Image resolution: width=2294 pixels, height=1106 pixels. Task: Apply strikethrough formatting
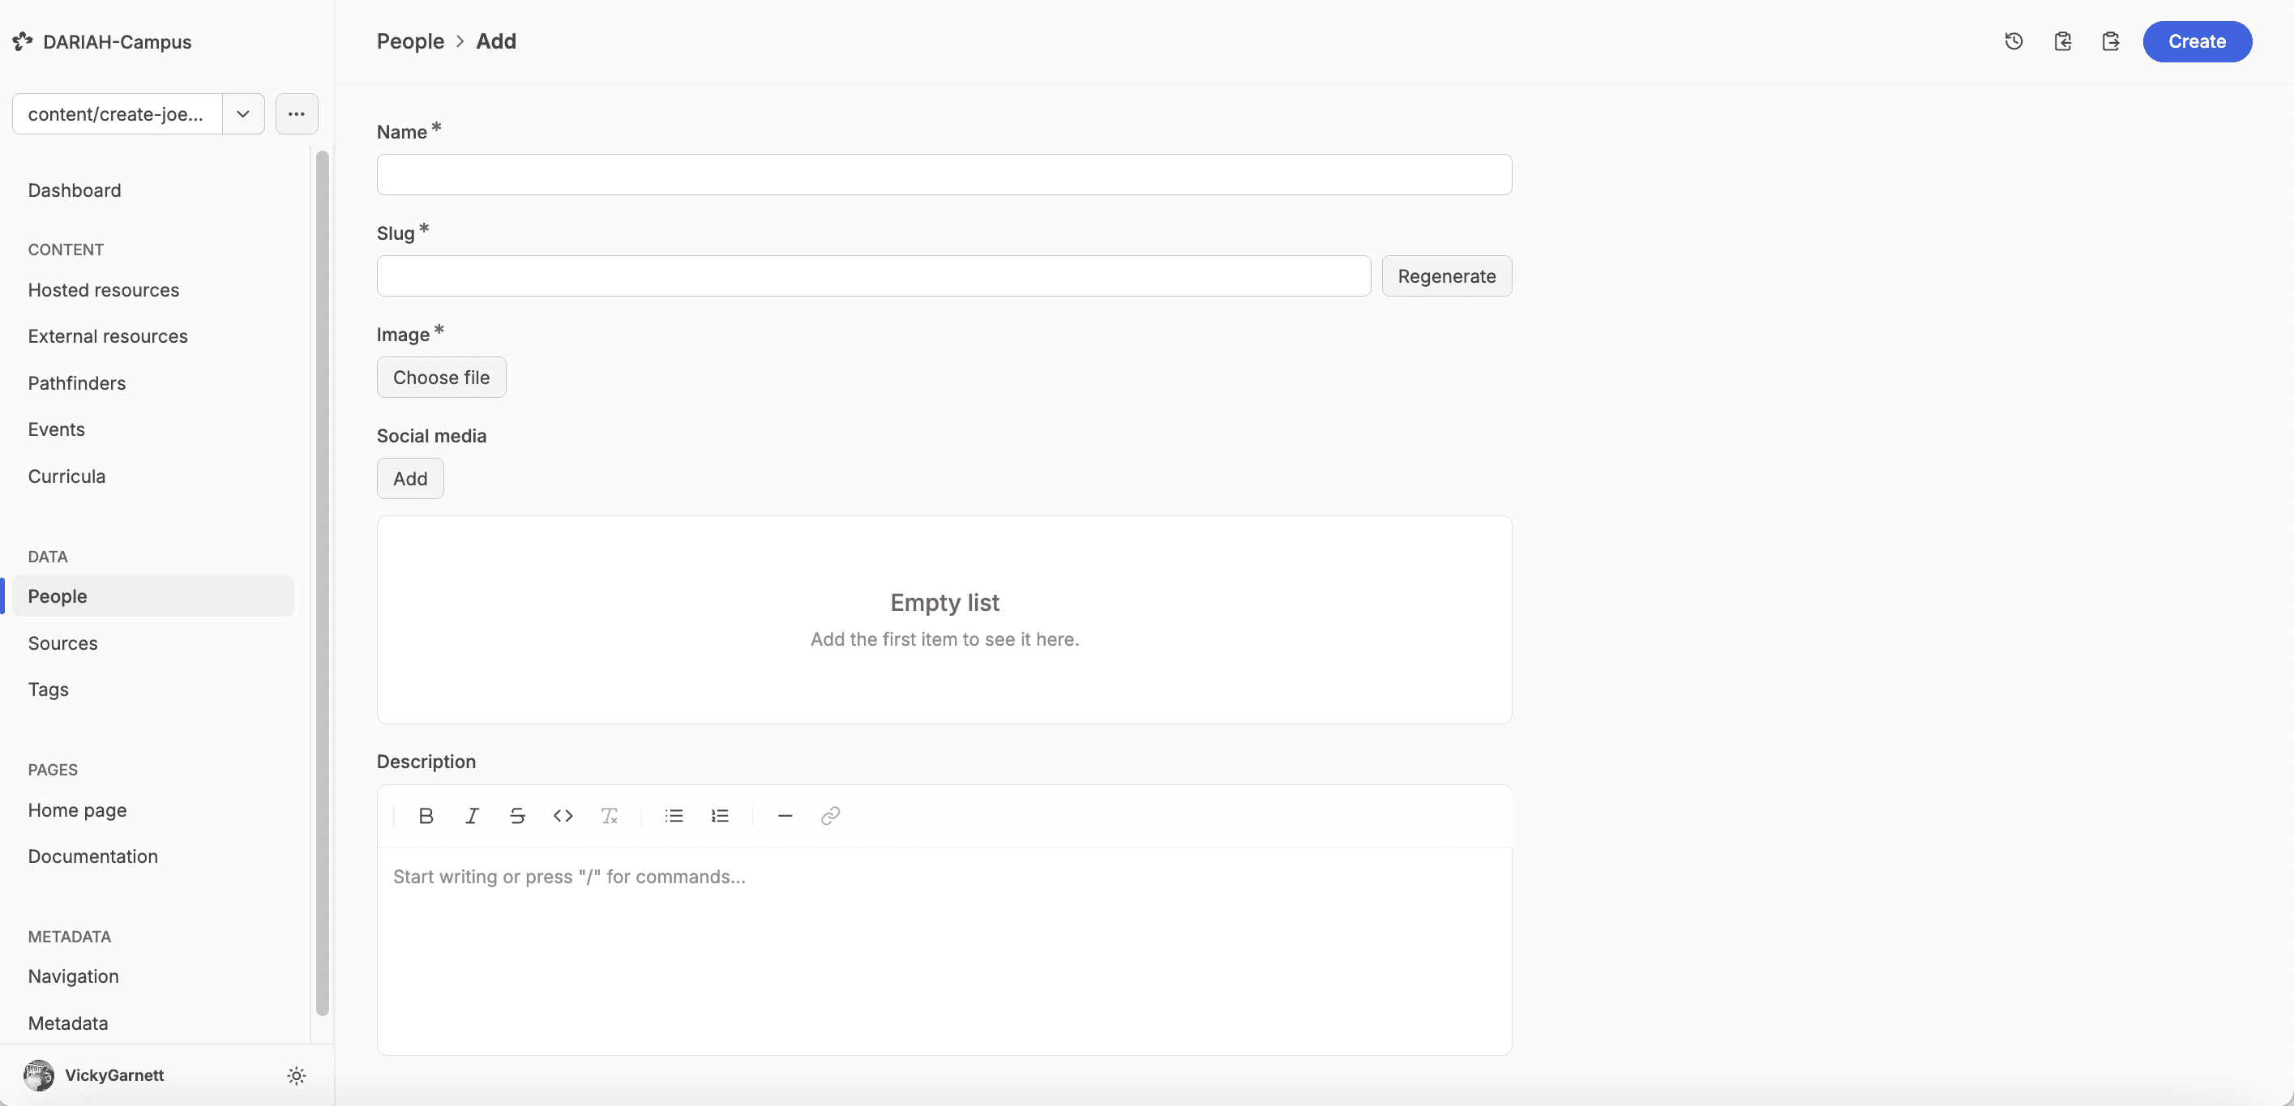[x=517, y=816]
